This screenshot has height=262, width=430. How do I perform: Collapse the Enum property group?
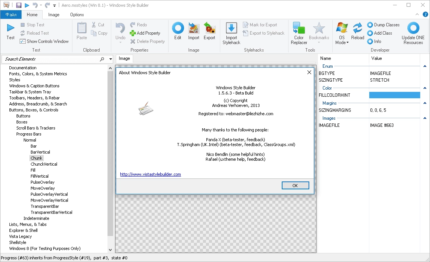[425, 66]
